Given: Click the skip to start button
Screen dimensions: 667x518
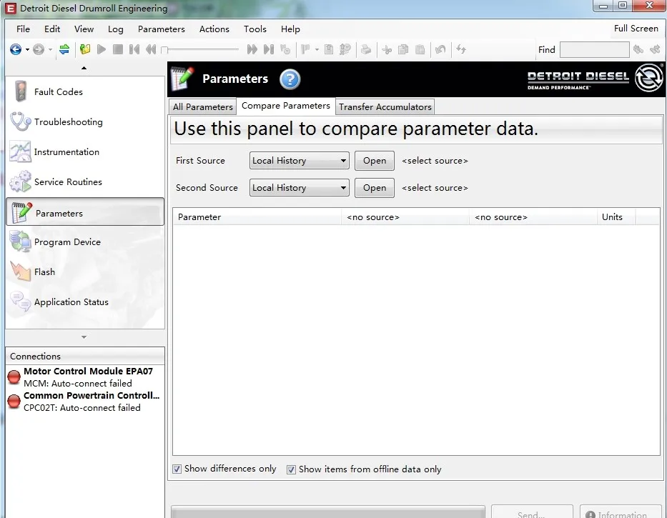Looking at the screenshot, I should [134, 49].
